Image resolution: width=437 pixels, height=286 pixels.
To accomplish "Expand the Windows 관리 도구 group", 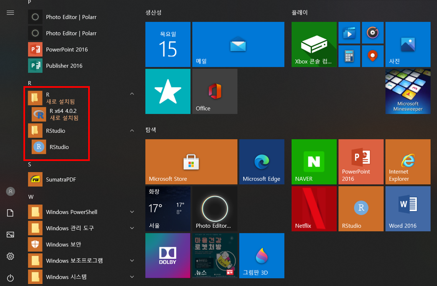I will point(132,228).
